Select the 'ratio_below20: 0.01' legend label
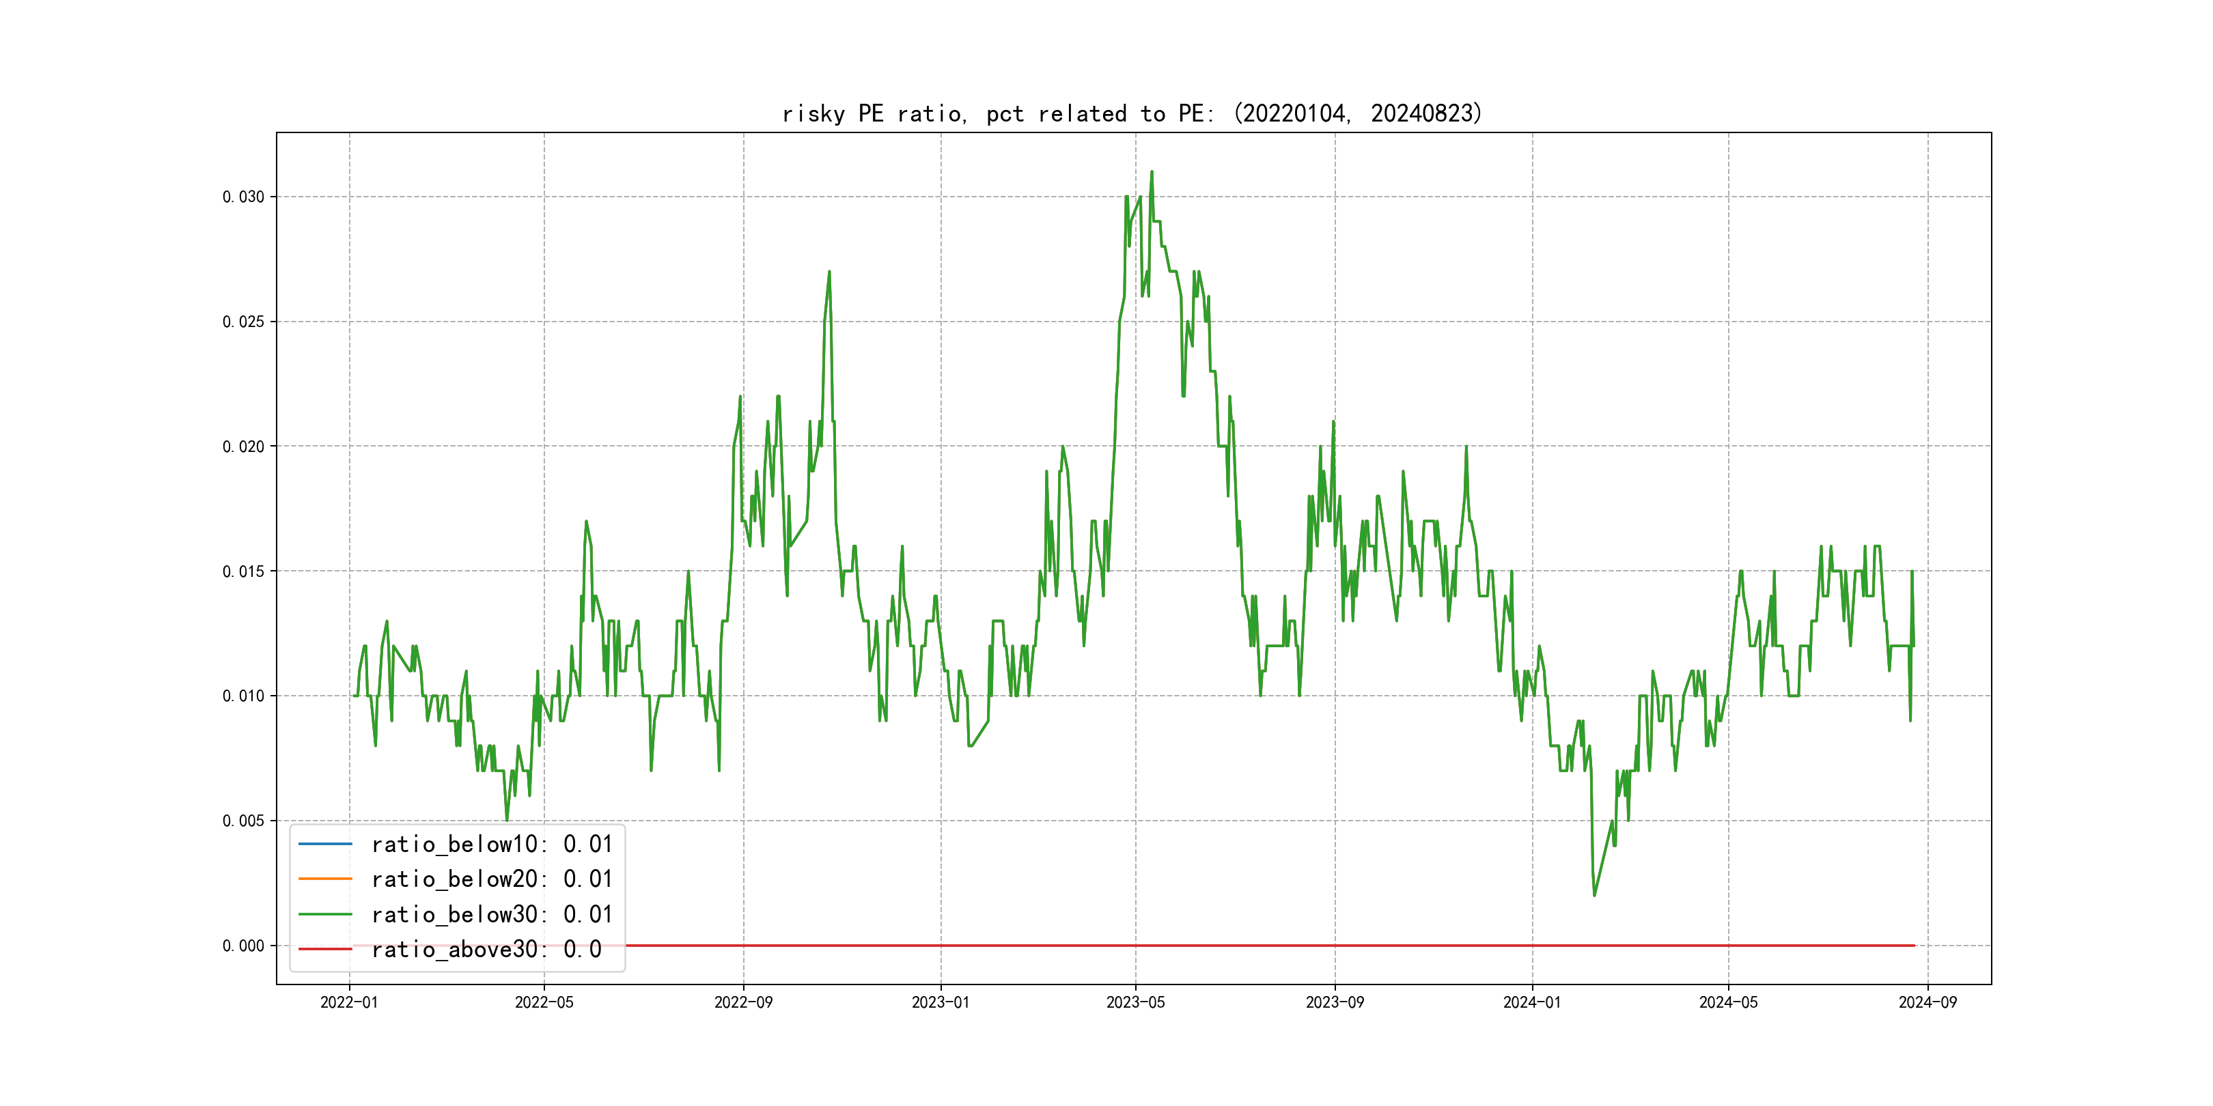Viewport: 2213px width, 1106px height. pyautogui.click(x=491, y=879)
